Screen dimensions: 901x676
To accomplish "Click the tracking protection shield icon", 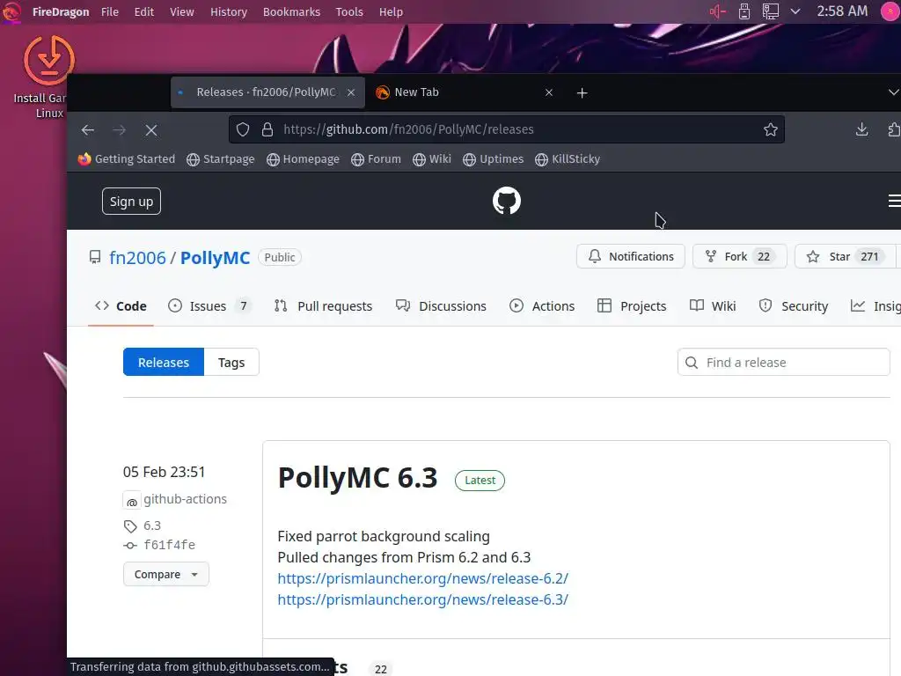I will point(243,129).
